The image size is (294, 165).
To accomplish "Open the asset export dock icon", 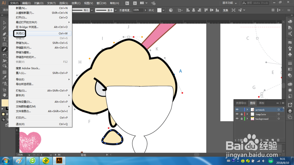I will [290, 105].
